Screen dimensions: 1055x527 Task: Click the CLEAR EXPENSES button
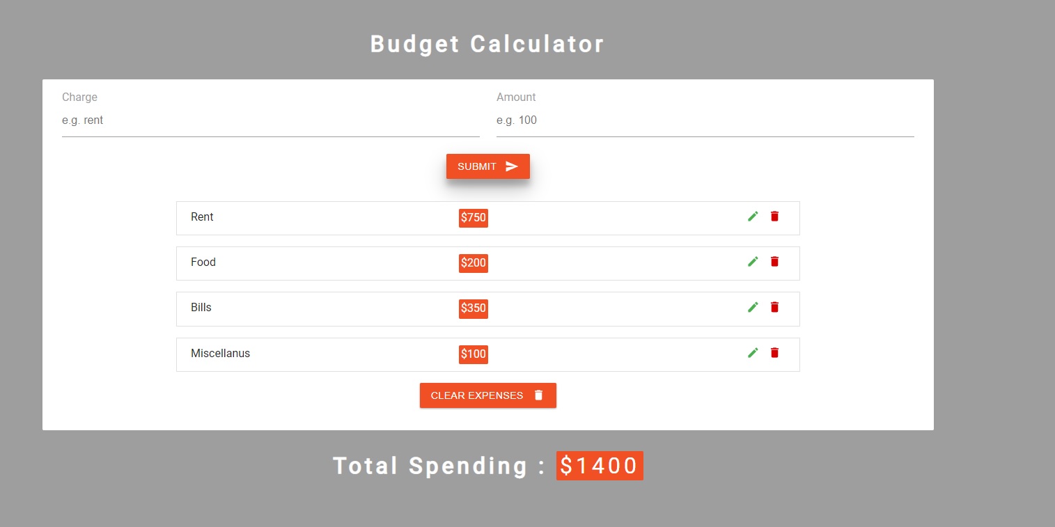pos(487,395)
